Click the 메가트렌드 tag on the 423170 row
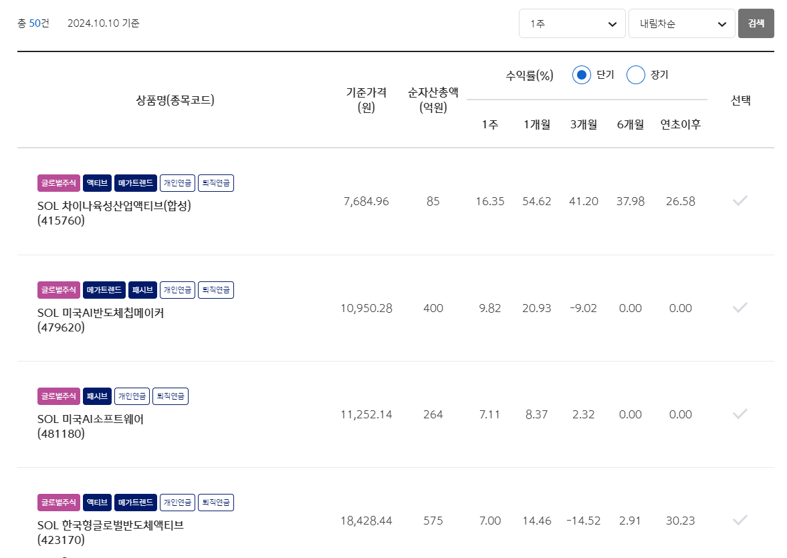The image size is (787, 558). (136, 503)
